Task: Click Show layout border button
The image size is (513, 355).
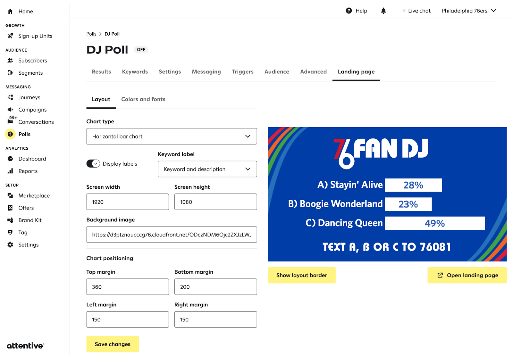Action: [x=301, y=275]
